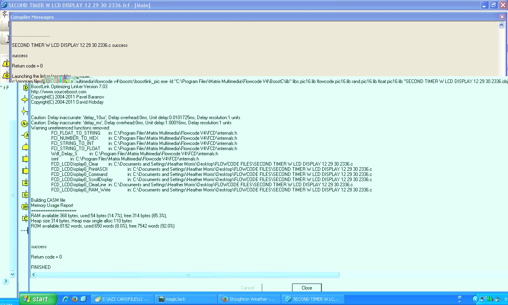508x305 pixels.
Task: Switch to magicJack taskbar window
Action: 186,299
